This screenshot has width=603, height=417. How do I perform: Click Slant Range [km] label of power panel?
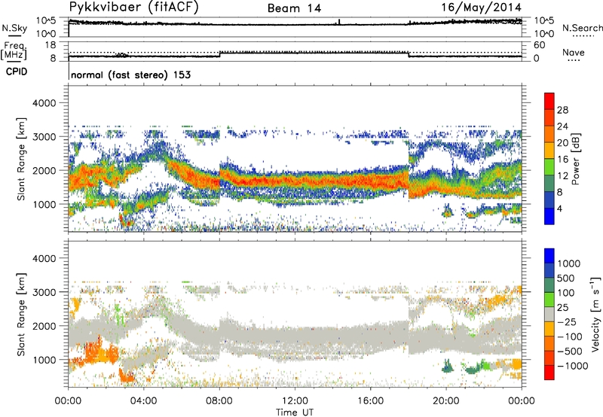[21, 159]
